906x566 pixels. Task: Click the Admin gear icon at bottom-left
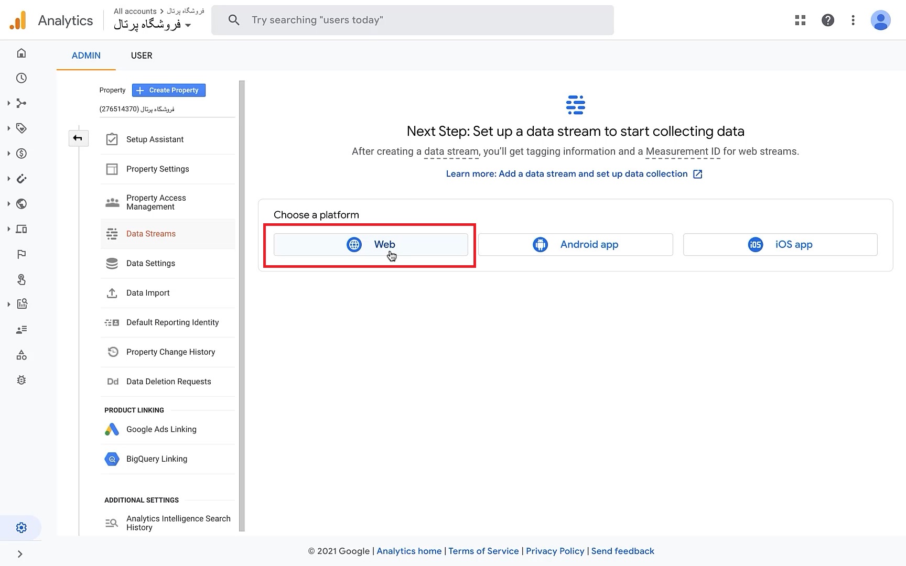click(x=21, y=528)
